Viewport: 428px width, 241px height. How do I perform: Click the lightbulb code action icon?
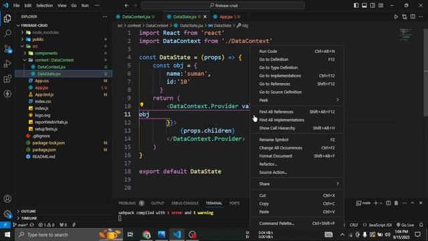[142, 104]
